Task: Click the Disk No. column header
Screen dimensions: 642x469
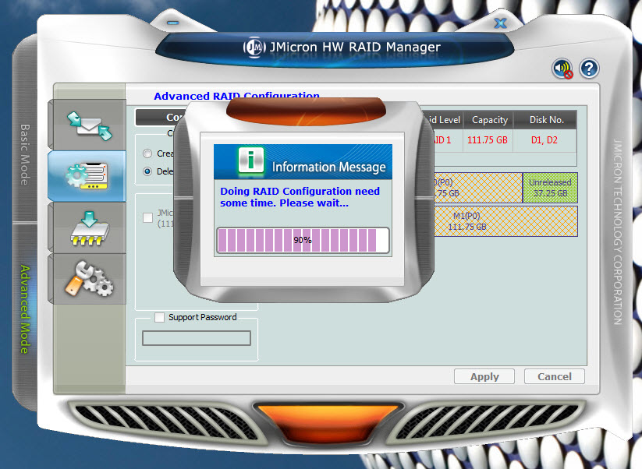Action: point(546,120)
